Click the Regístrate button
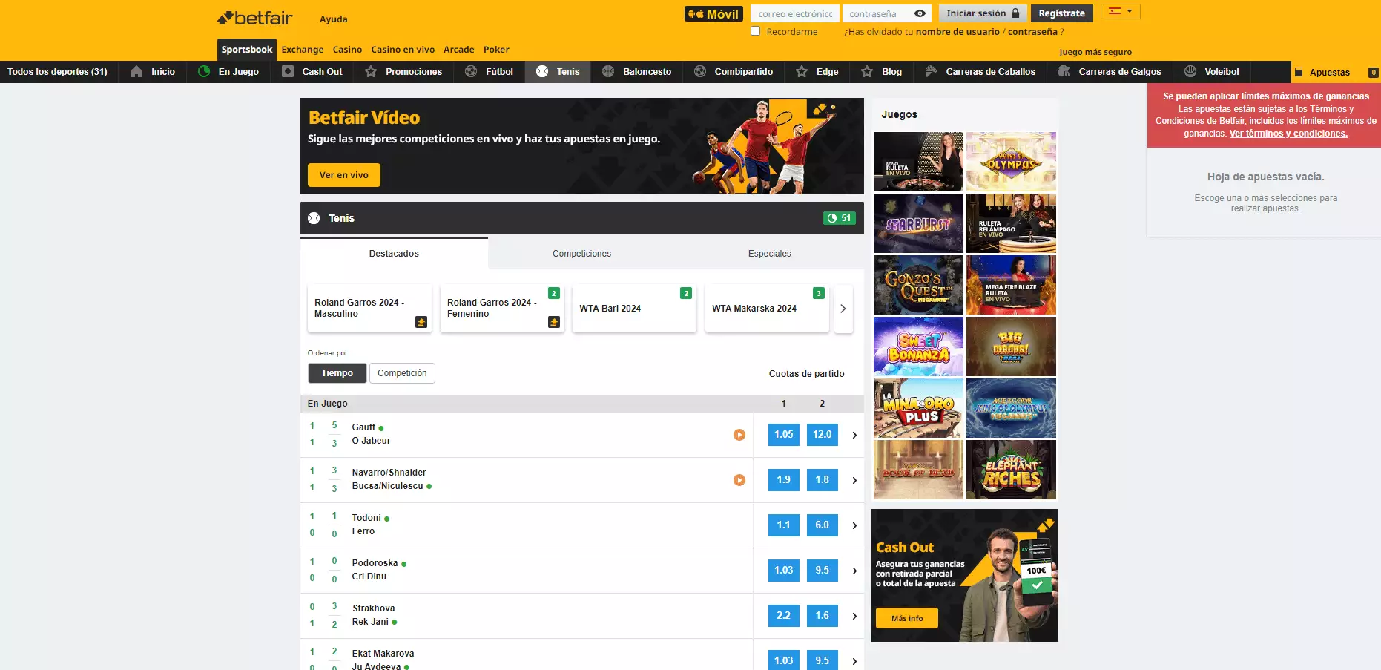This screenshot has width=1381, height=670. click(1061, 13)
